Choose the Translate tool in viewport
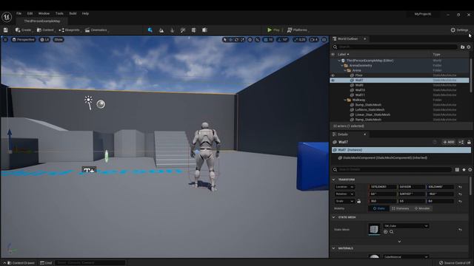The height and width of the screenshot is (266, 474). pyautogui.click(x=230, y=39)
